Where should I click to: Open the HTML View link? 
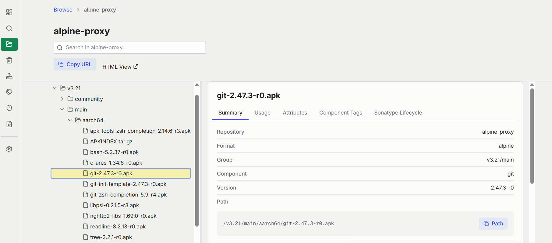point(120,67)
